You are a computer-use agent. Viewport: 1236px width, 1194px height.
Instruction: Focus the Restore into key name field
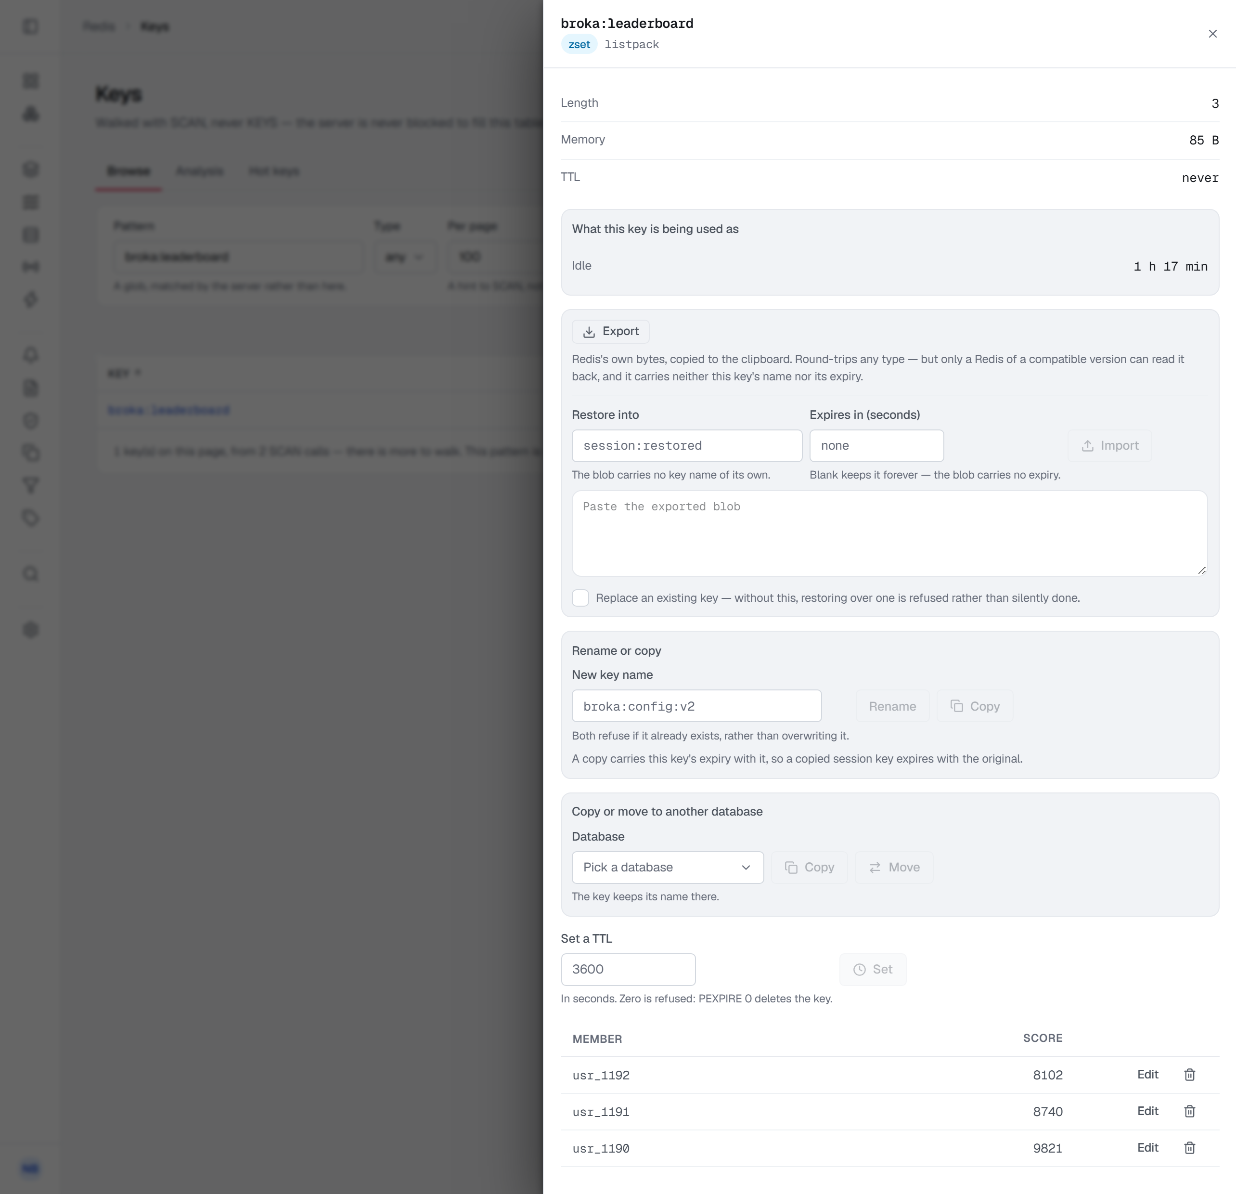click(687, 445)
